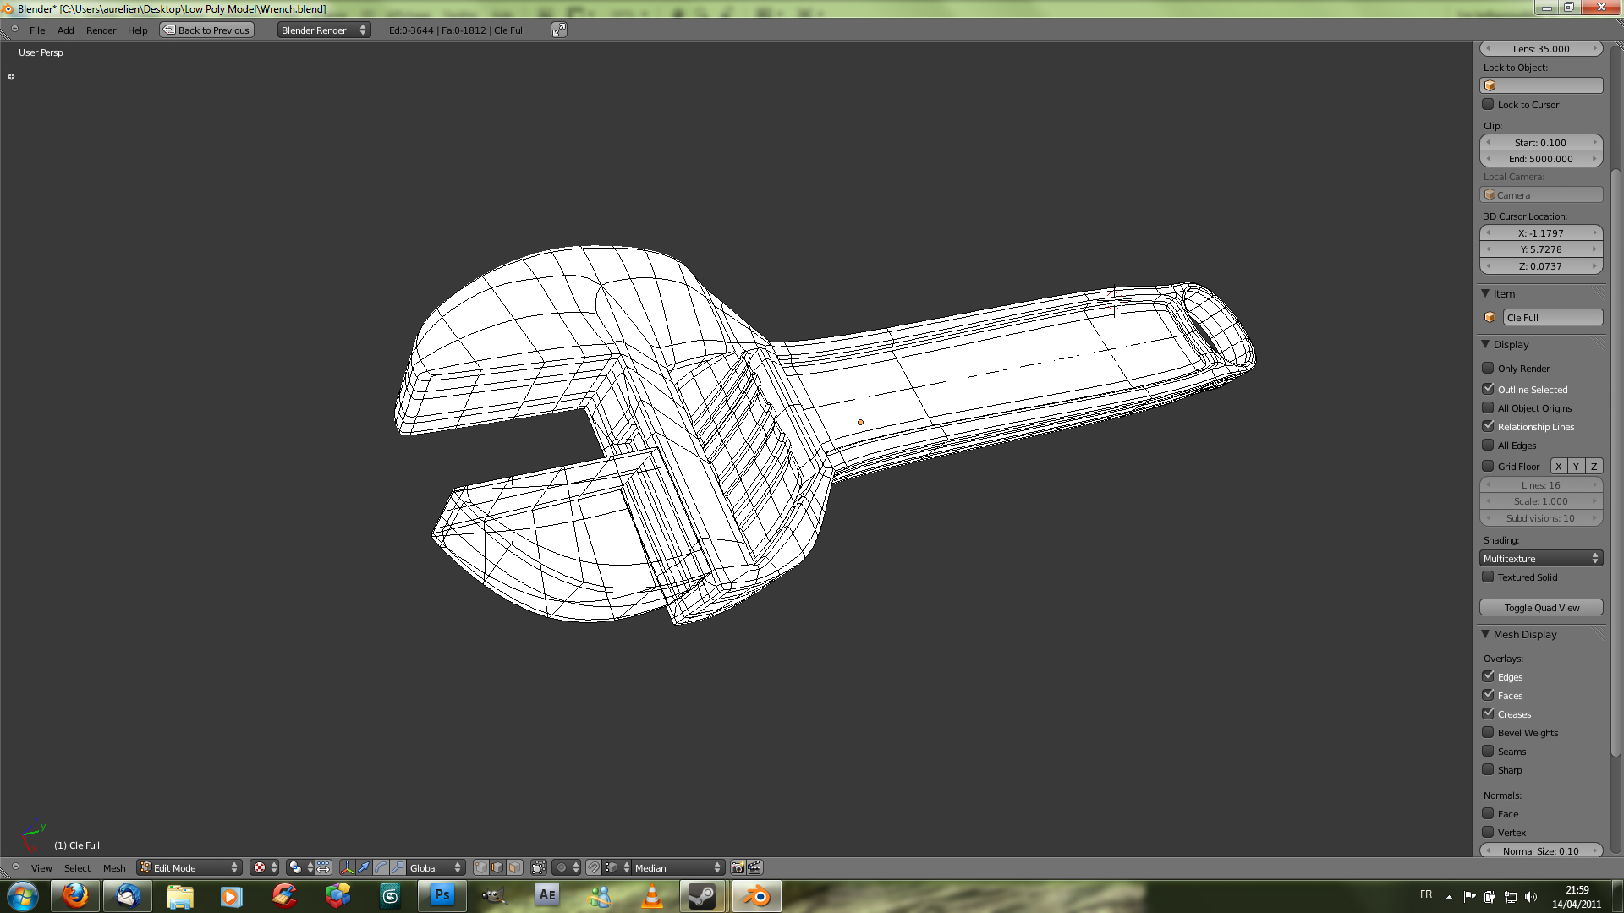Toggle the snap magnet icon
The image size is (1624, 913).
click(x=594, y=867)
